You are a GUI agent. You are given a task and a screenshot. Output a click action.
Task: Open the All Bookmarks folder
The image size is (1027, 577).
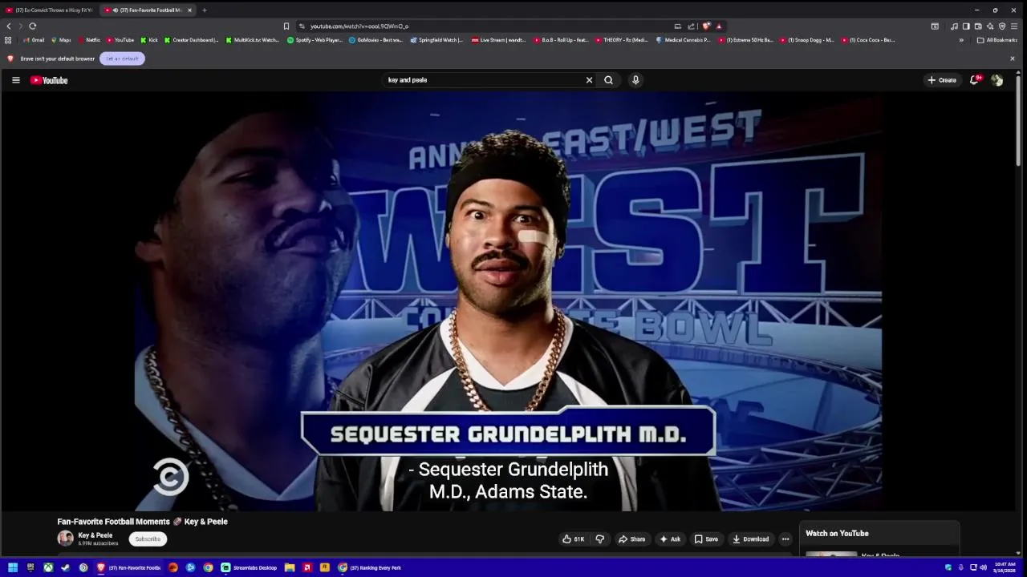click(997, 40)
